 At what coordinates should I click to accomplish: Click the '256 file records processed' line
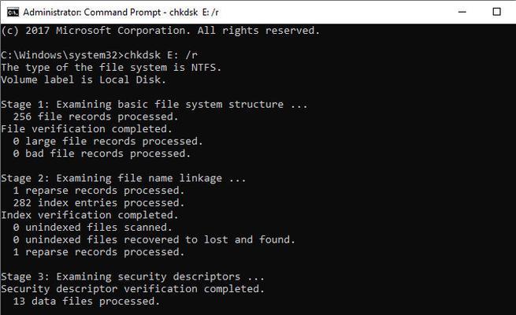(x=96, y=117)
